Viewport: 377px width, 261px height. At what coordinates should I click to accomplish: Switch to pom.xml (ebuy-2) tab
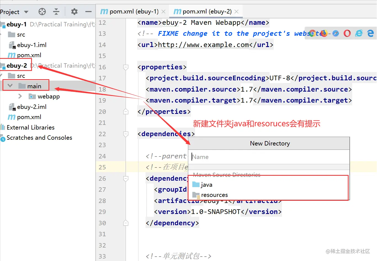tap(203, 12)
